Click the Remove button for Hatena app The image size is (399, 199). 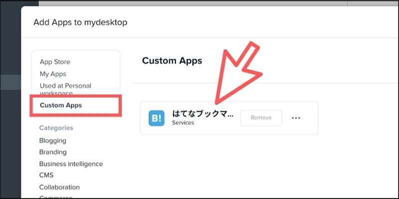coord(261,118)
